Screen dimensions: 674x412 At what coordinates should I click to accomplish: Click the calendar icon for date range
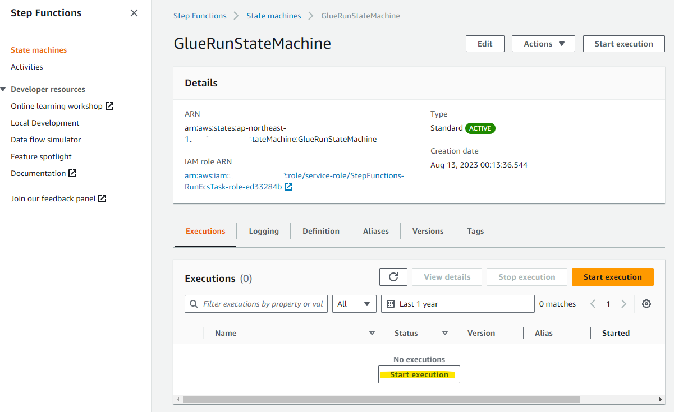(390, 303)
